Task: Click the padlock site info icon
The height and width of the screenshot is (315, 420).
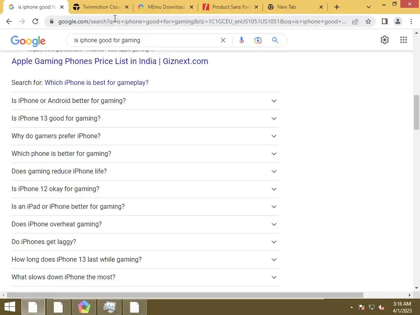Action: (x=52, y=21)
